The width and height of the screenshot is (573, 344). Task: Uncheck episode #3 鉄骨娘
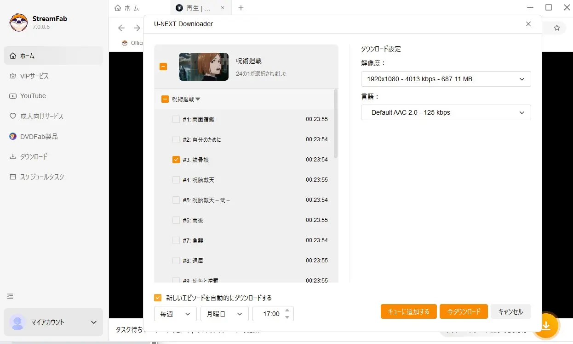(x=176, y=160)
